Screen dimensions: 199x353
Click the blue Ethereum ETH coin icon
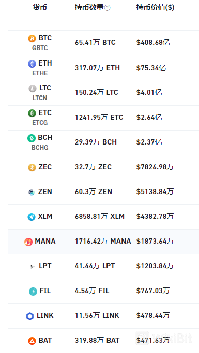pos(32,63)
